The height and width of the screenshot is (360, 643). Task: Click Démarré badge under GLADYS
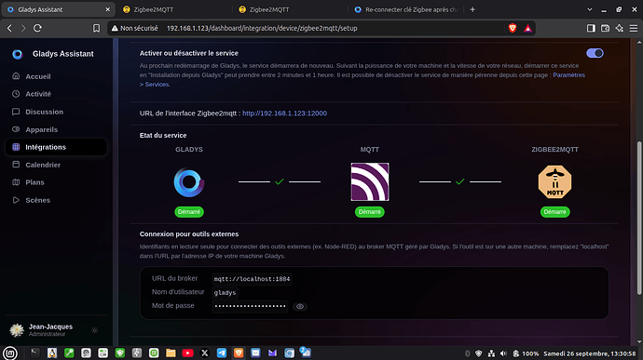click(x=189, y=212)
